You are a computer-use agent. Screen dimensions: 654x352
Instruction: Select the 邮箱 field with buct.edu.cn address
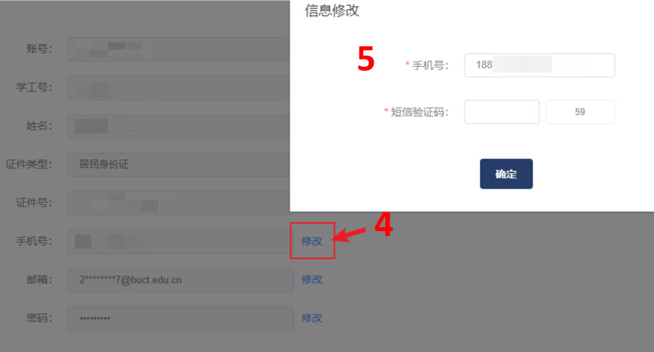pyautogui.click(x=180, y=280)
